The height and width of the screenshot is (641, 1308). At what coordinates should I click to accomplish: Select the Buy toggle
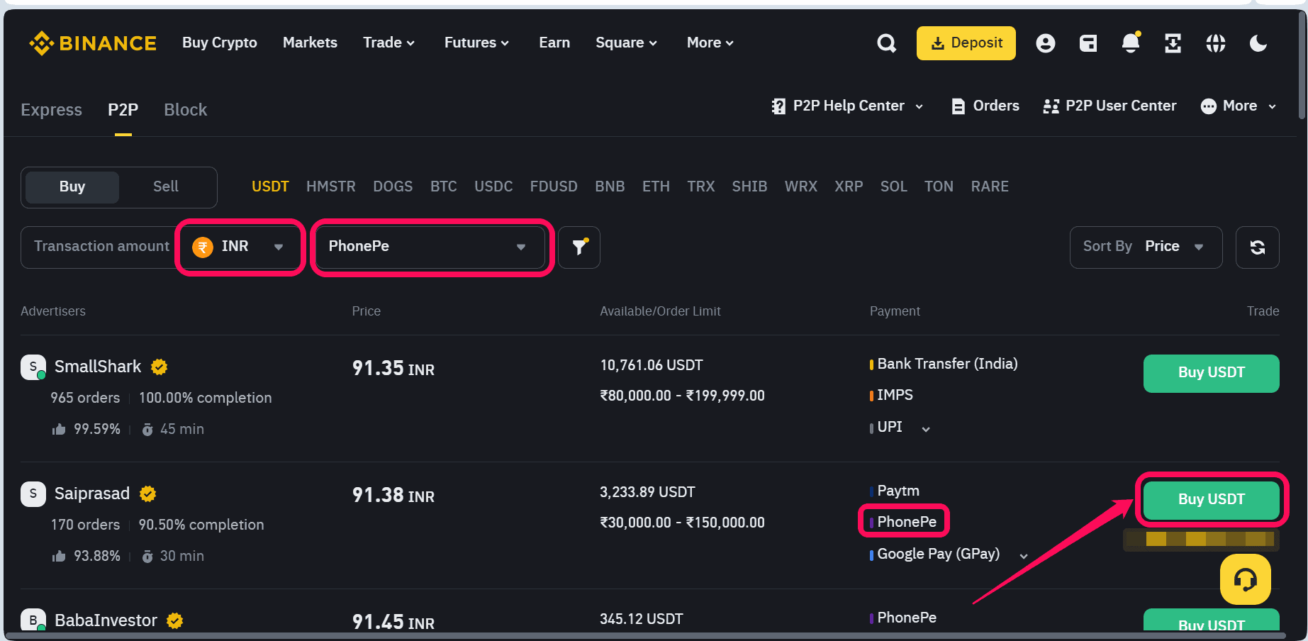pos(72,187)
